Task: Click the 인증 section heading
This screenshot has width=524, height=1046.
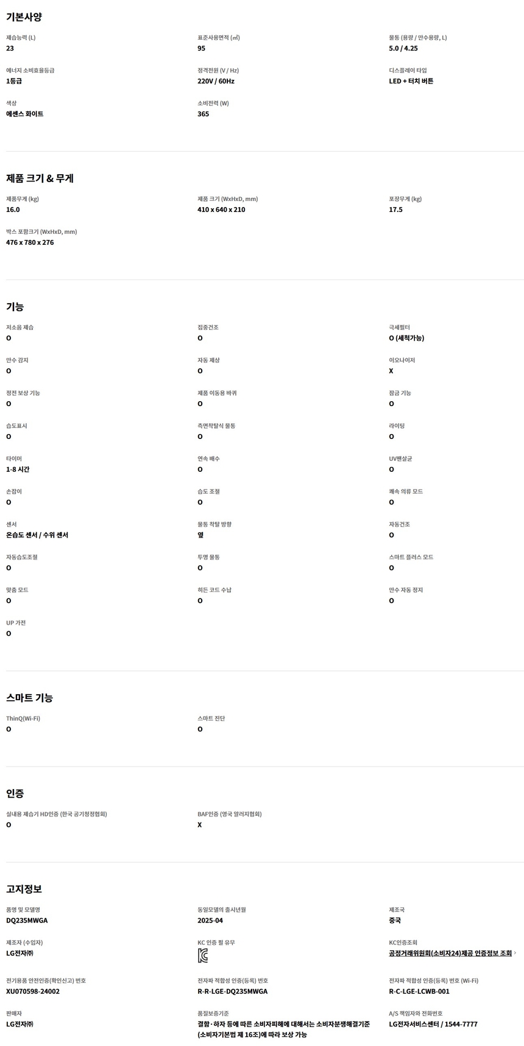Action: pyautogui.click(x=15, y=793)
